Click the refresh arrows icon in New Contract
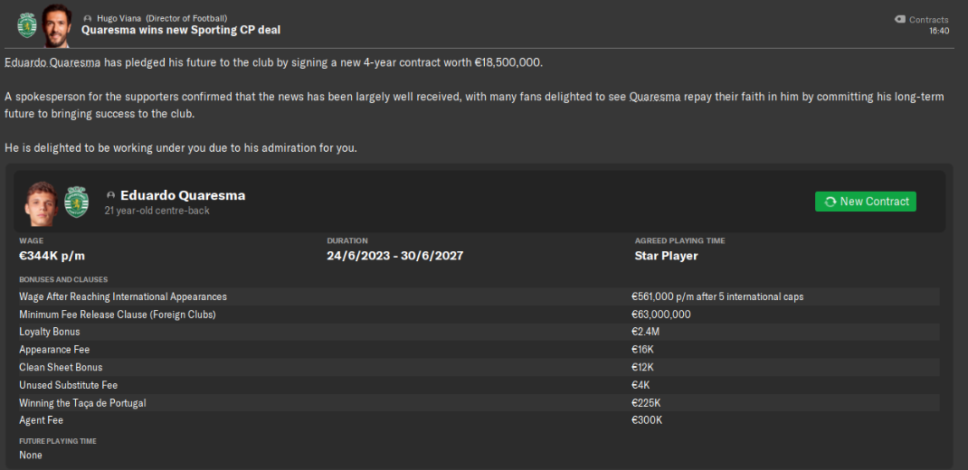This screenshot has width=968, height=470. point(830,202)
